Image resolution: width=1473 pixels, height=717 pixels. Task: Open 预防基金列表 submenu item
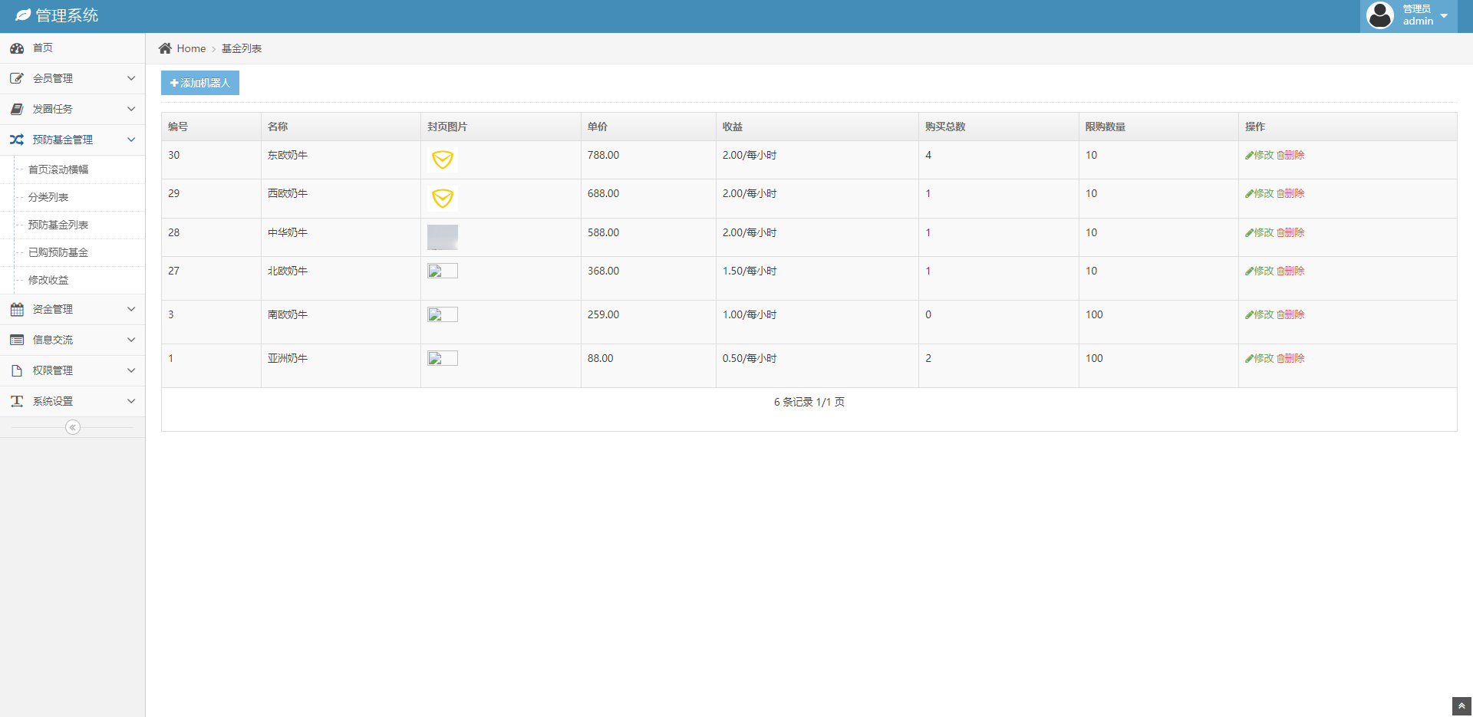point(58,225)
